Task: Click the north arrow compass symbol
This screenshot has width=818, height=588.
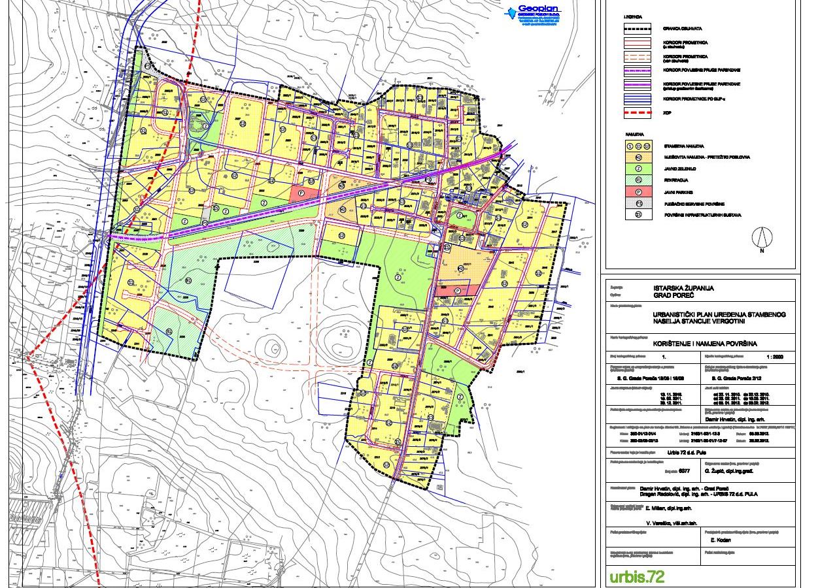Action: [761, 239]
